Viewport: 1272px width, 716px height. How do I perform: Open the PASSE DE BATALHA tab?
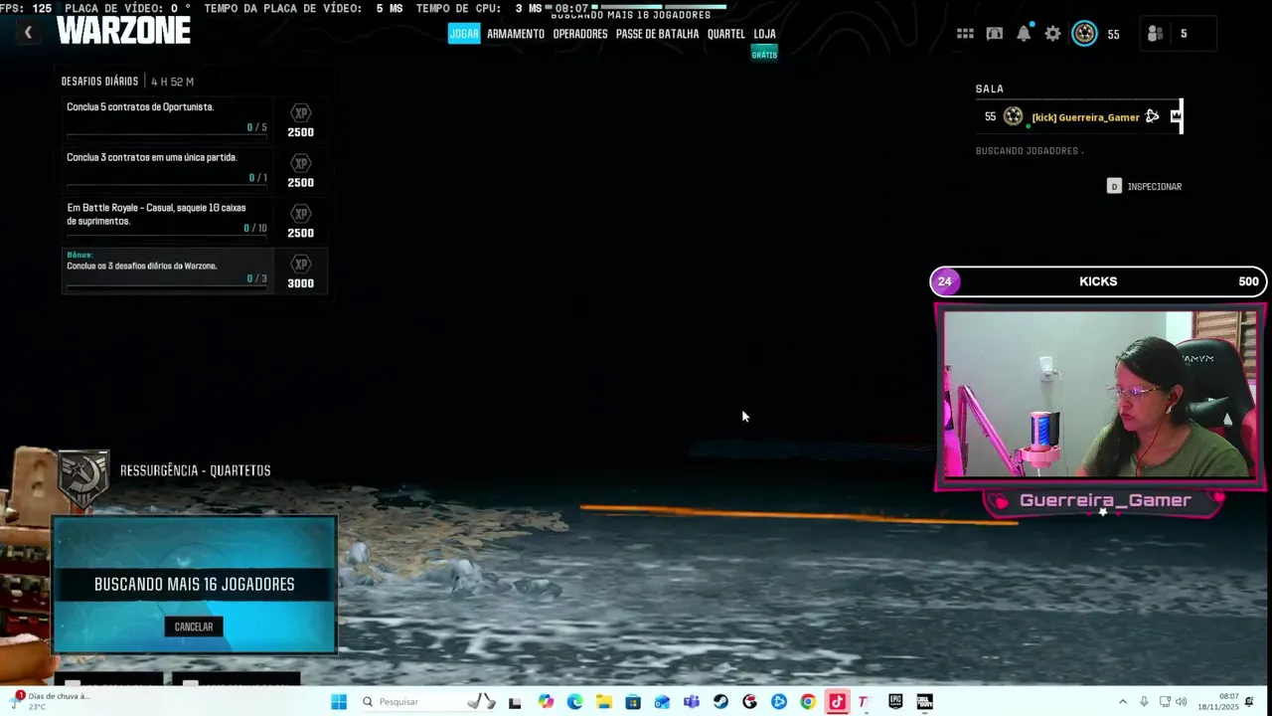[657, 34]
